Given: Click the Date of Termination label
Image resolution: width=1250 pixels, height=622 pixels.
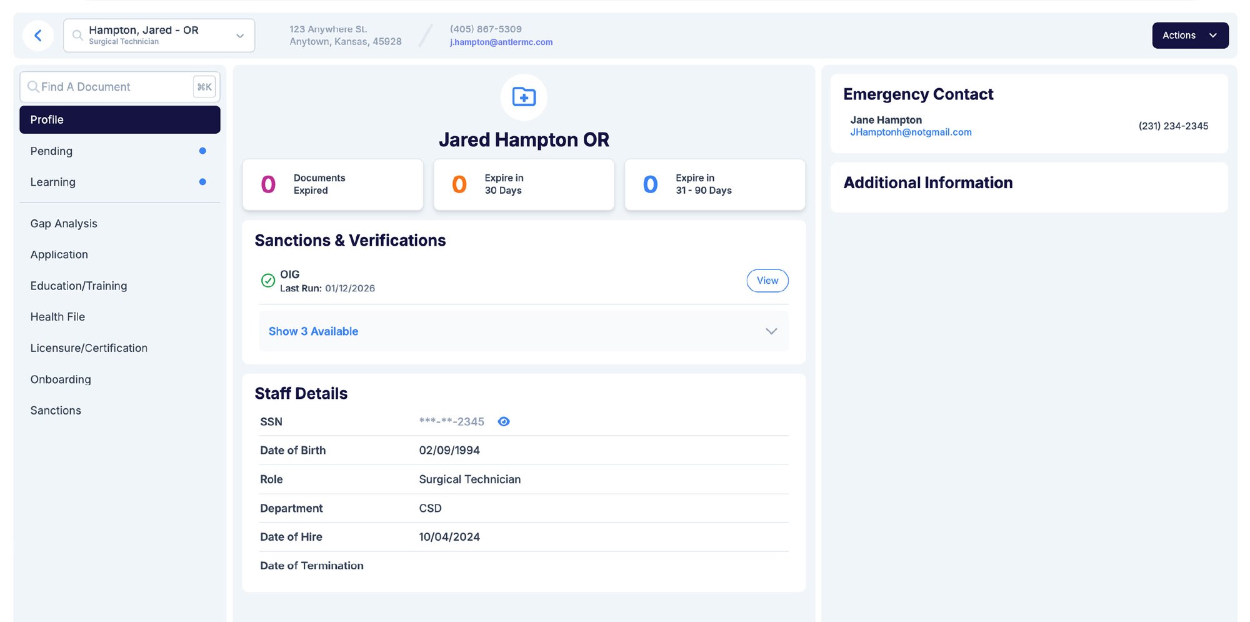Looking at the screenshot, I should 312,566.
